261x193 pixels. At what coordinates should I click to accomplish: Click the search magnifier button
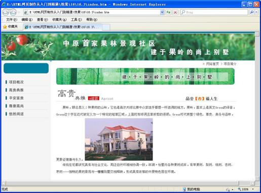tap(251, 12)
